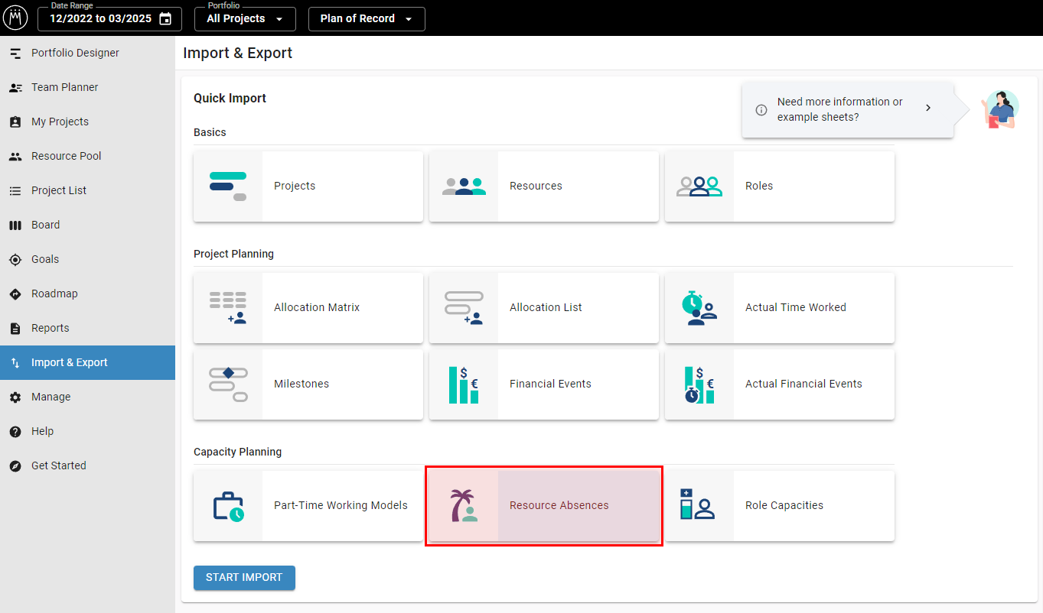The height and width of the screenshot is (613, 1043).
Task: Expand the need more information chevron
Action: tap(928, 109)
